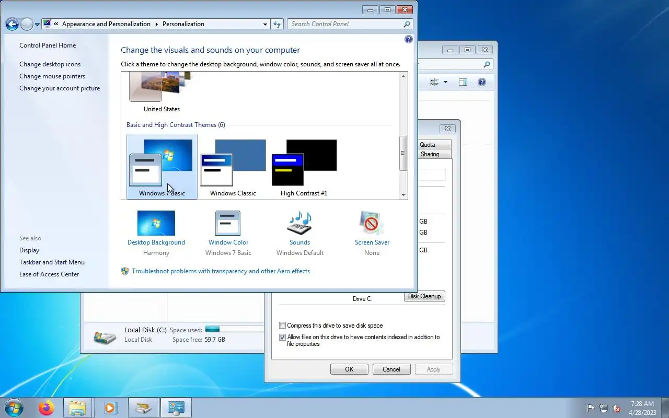Click the address bar control panel icon
Viewport: 669px width, 418px height.
(48, 24)
